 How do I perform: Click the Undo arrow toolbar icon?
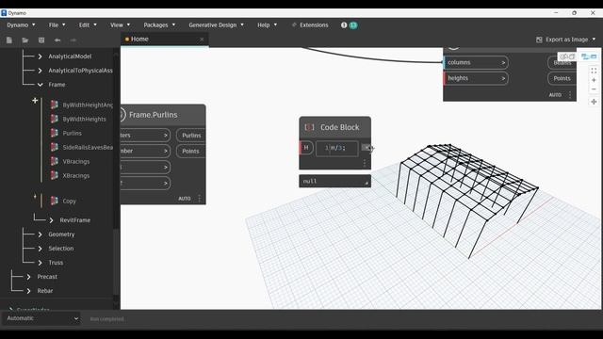pos(57,40)
